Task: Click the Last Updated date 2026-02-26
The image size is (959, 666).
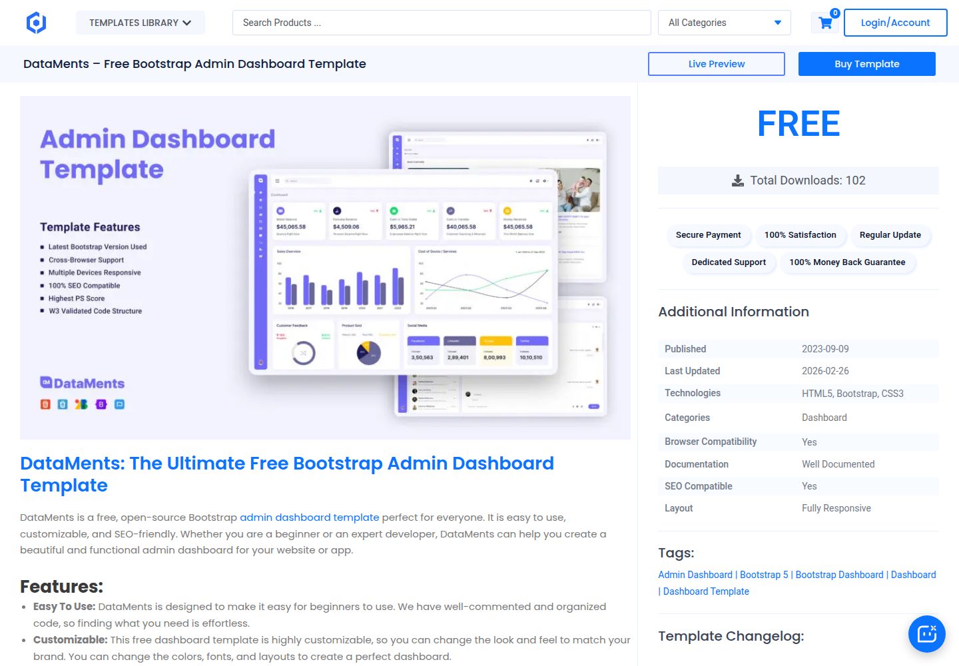Action: point(825,371)
